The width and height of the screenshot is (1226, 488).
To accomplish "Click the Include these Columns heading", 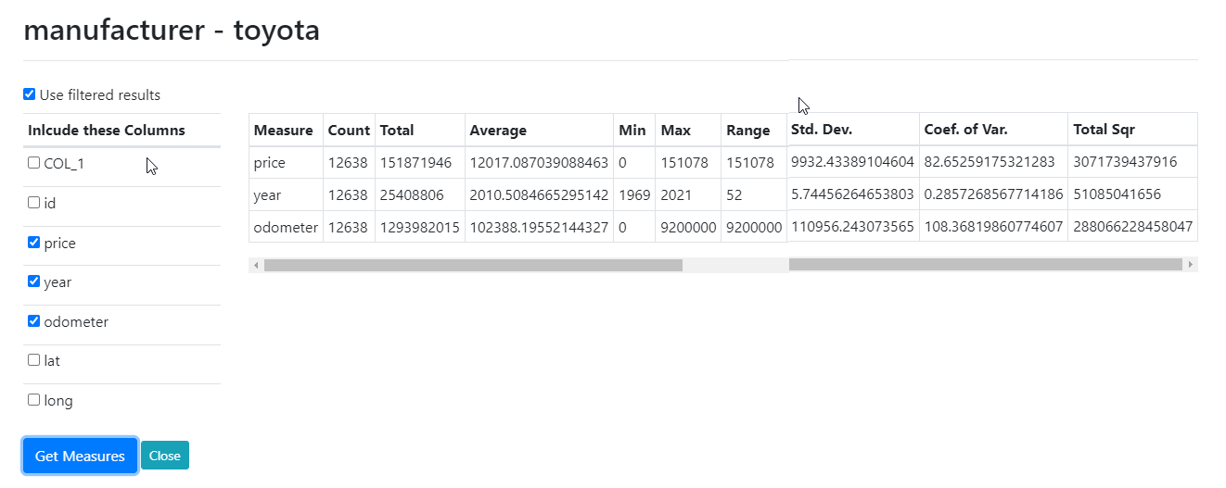I will [107, 131].
